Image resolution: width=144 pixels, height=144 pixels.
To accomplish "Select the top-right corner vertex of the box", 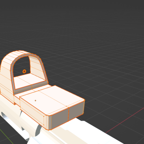I will (84, 100).
